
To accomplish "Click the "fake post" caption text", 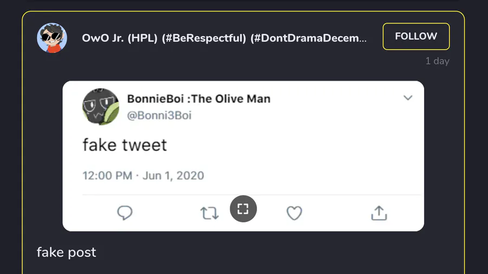I will (x=66, y=252).
